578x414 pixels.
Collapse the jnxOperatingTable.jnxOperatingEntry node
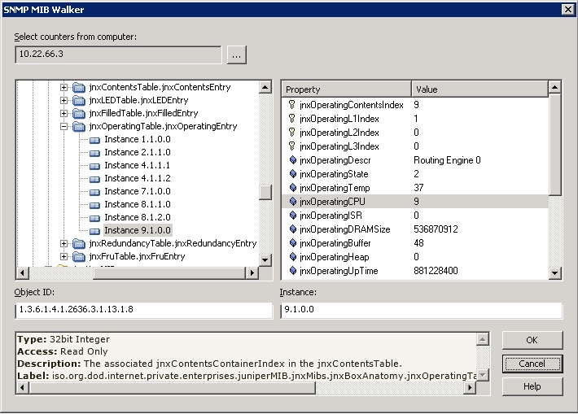coord(64,126)
